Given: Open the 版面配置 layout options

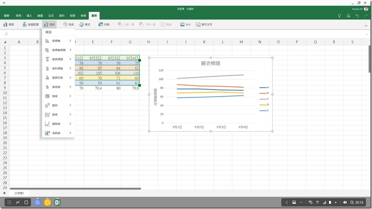Looking at the screenshot, I should (x=30, y=24).
